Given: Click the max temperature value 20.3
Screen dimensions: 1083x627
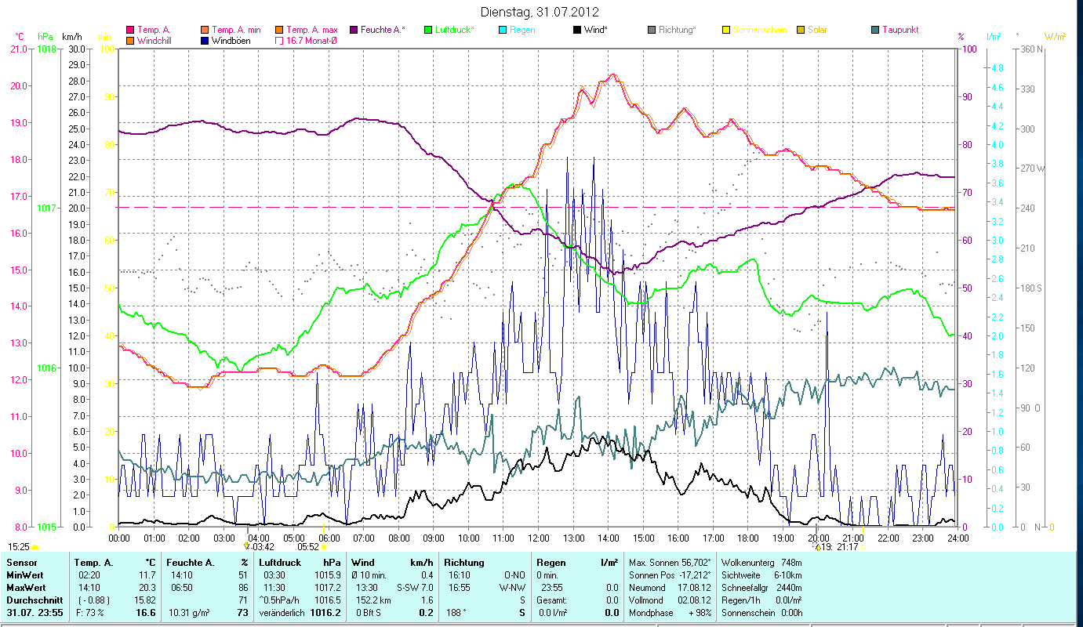Looking at the screenshot, I should coord(148,588).
